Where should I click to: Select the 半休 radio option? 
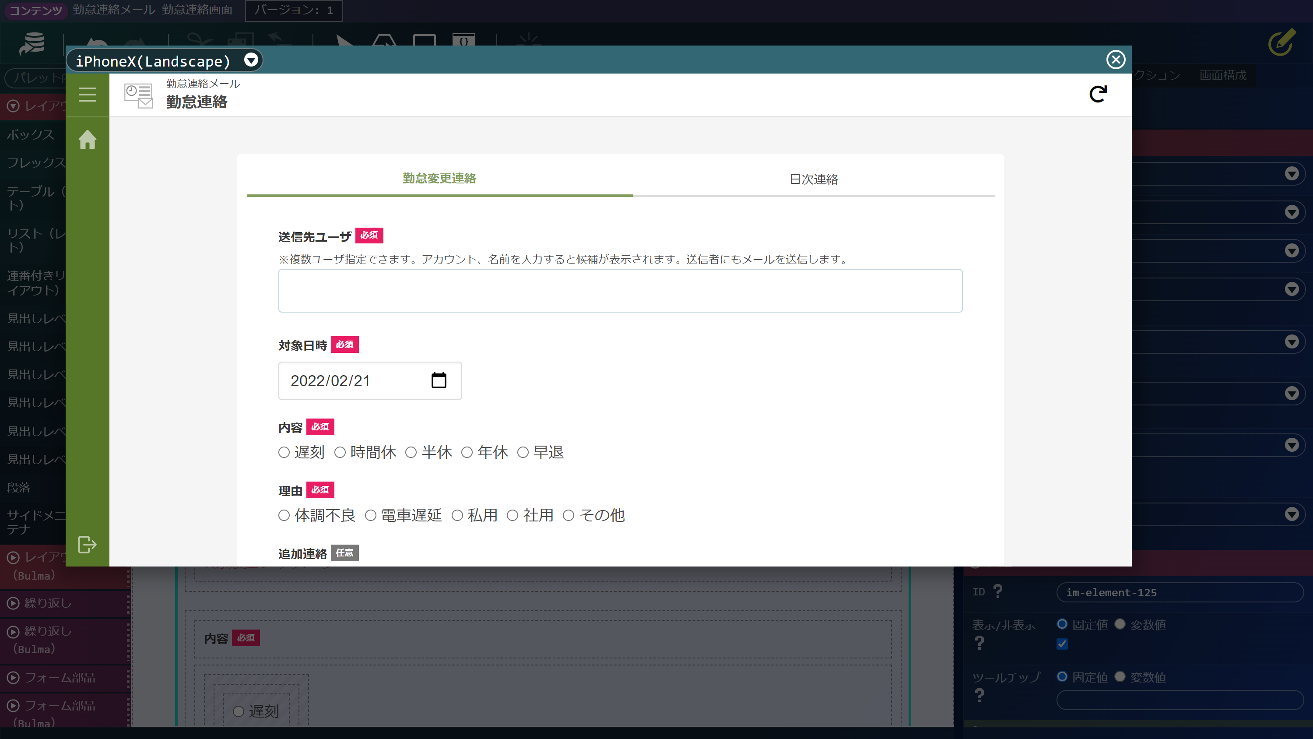pos(411,452)
